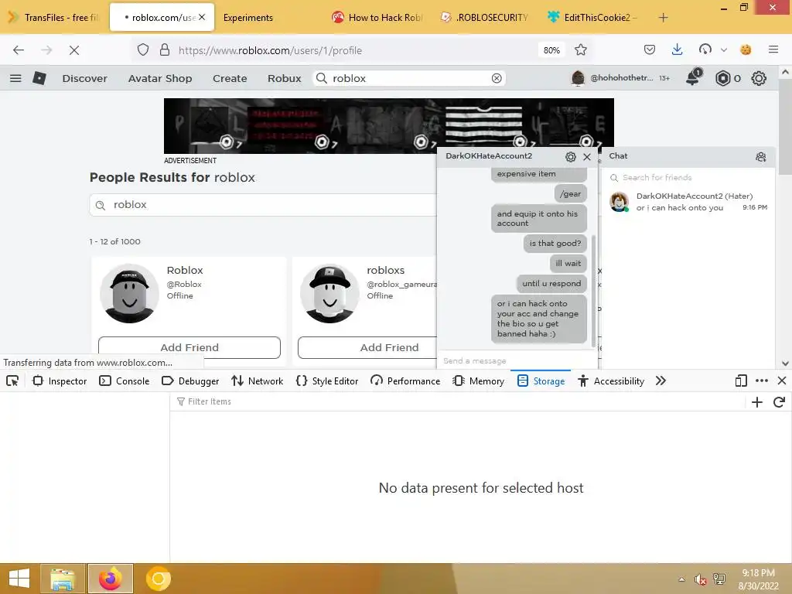Save page to Pocket
792x594 pixels.
click(x=650, y=50)
